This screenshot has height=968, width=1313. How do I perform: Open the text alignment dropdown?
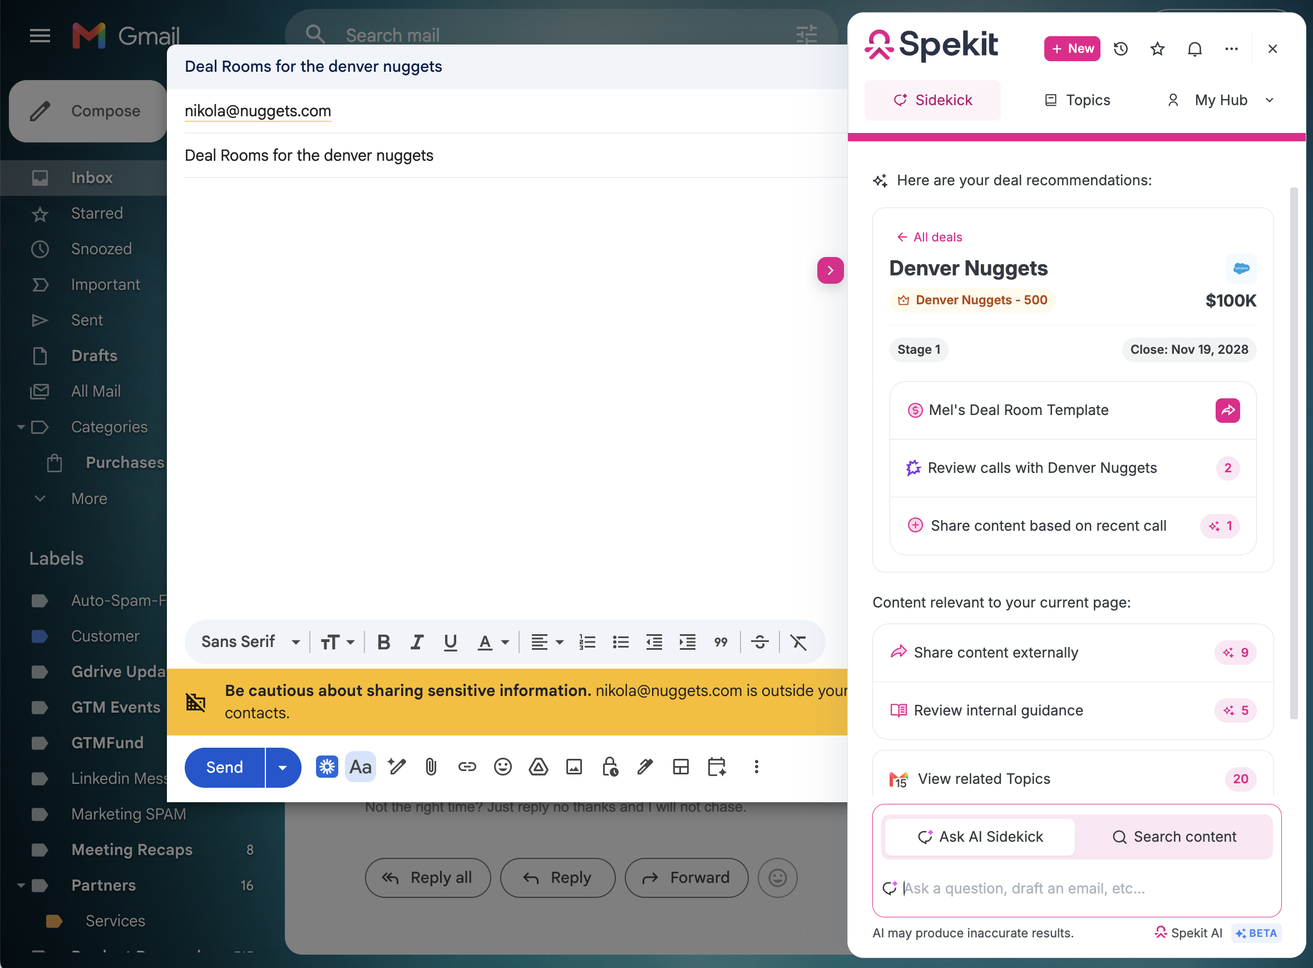(x=547, y=642)
